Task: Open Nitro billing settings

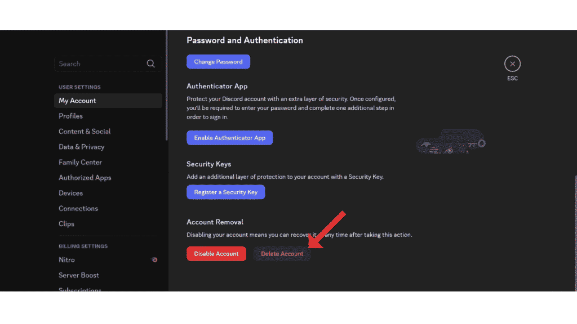Action: [x=66, y=259]
